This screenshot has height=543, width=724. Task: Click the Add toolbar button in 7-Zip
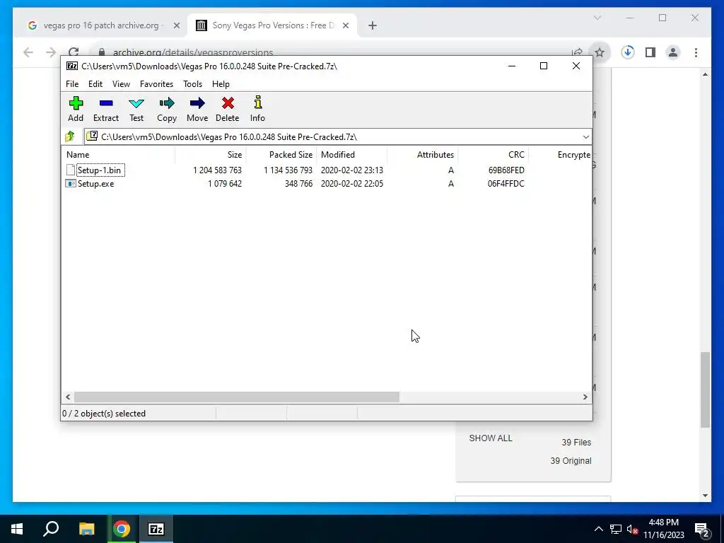click(76, 109)
